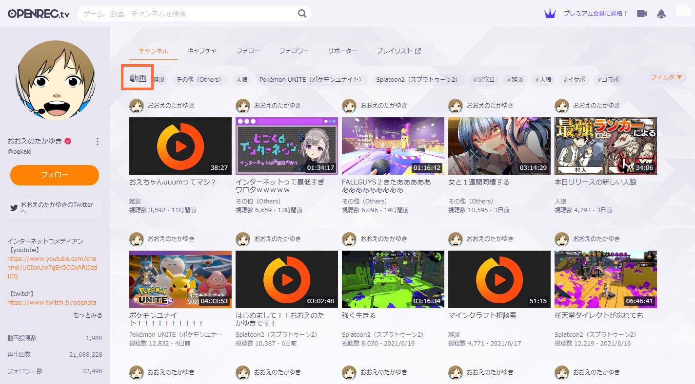Screen dimensions: 695x384
Task: Click the search magnifier icon
Action: [x=302, y=14]
